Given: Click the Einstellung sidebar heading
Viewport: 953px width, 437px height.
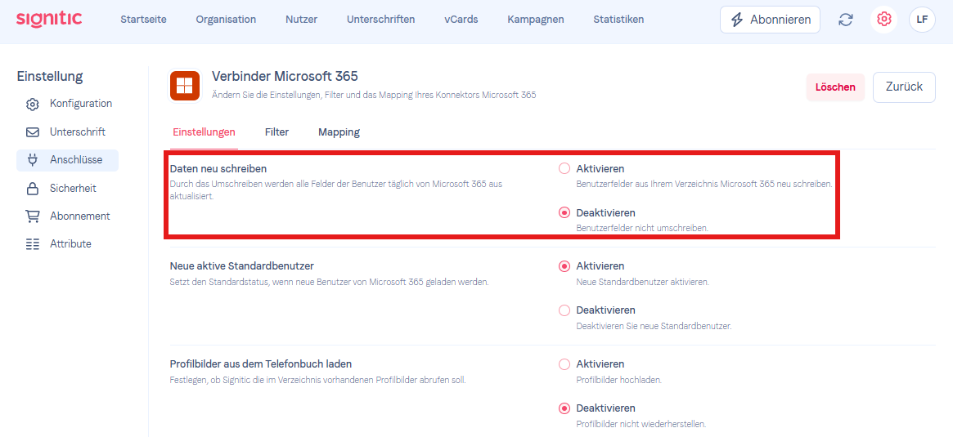Looking at the screenshot, I should (x=50, y=77).
